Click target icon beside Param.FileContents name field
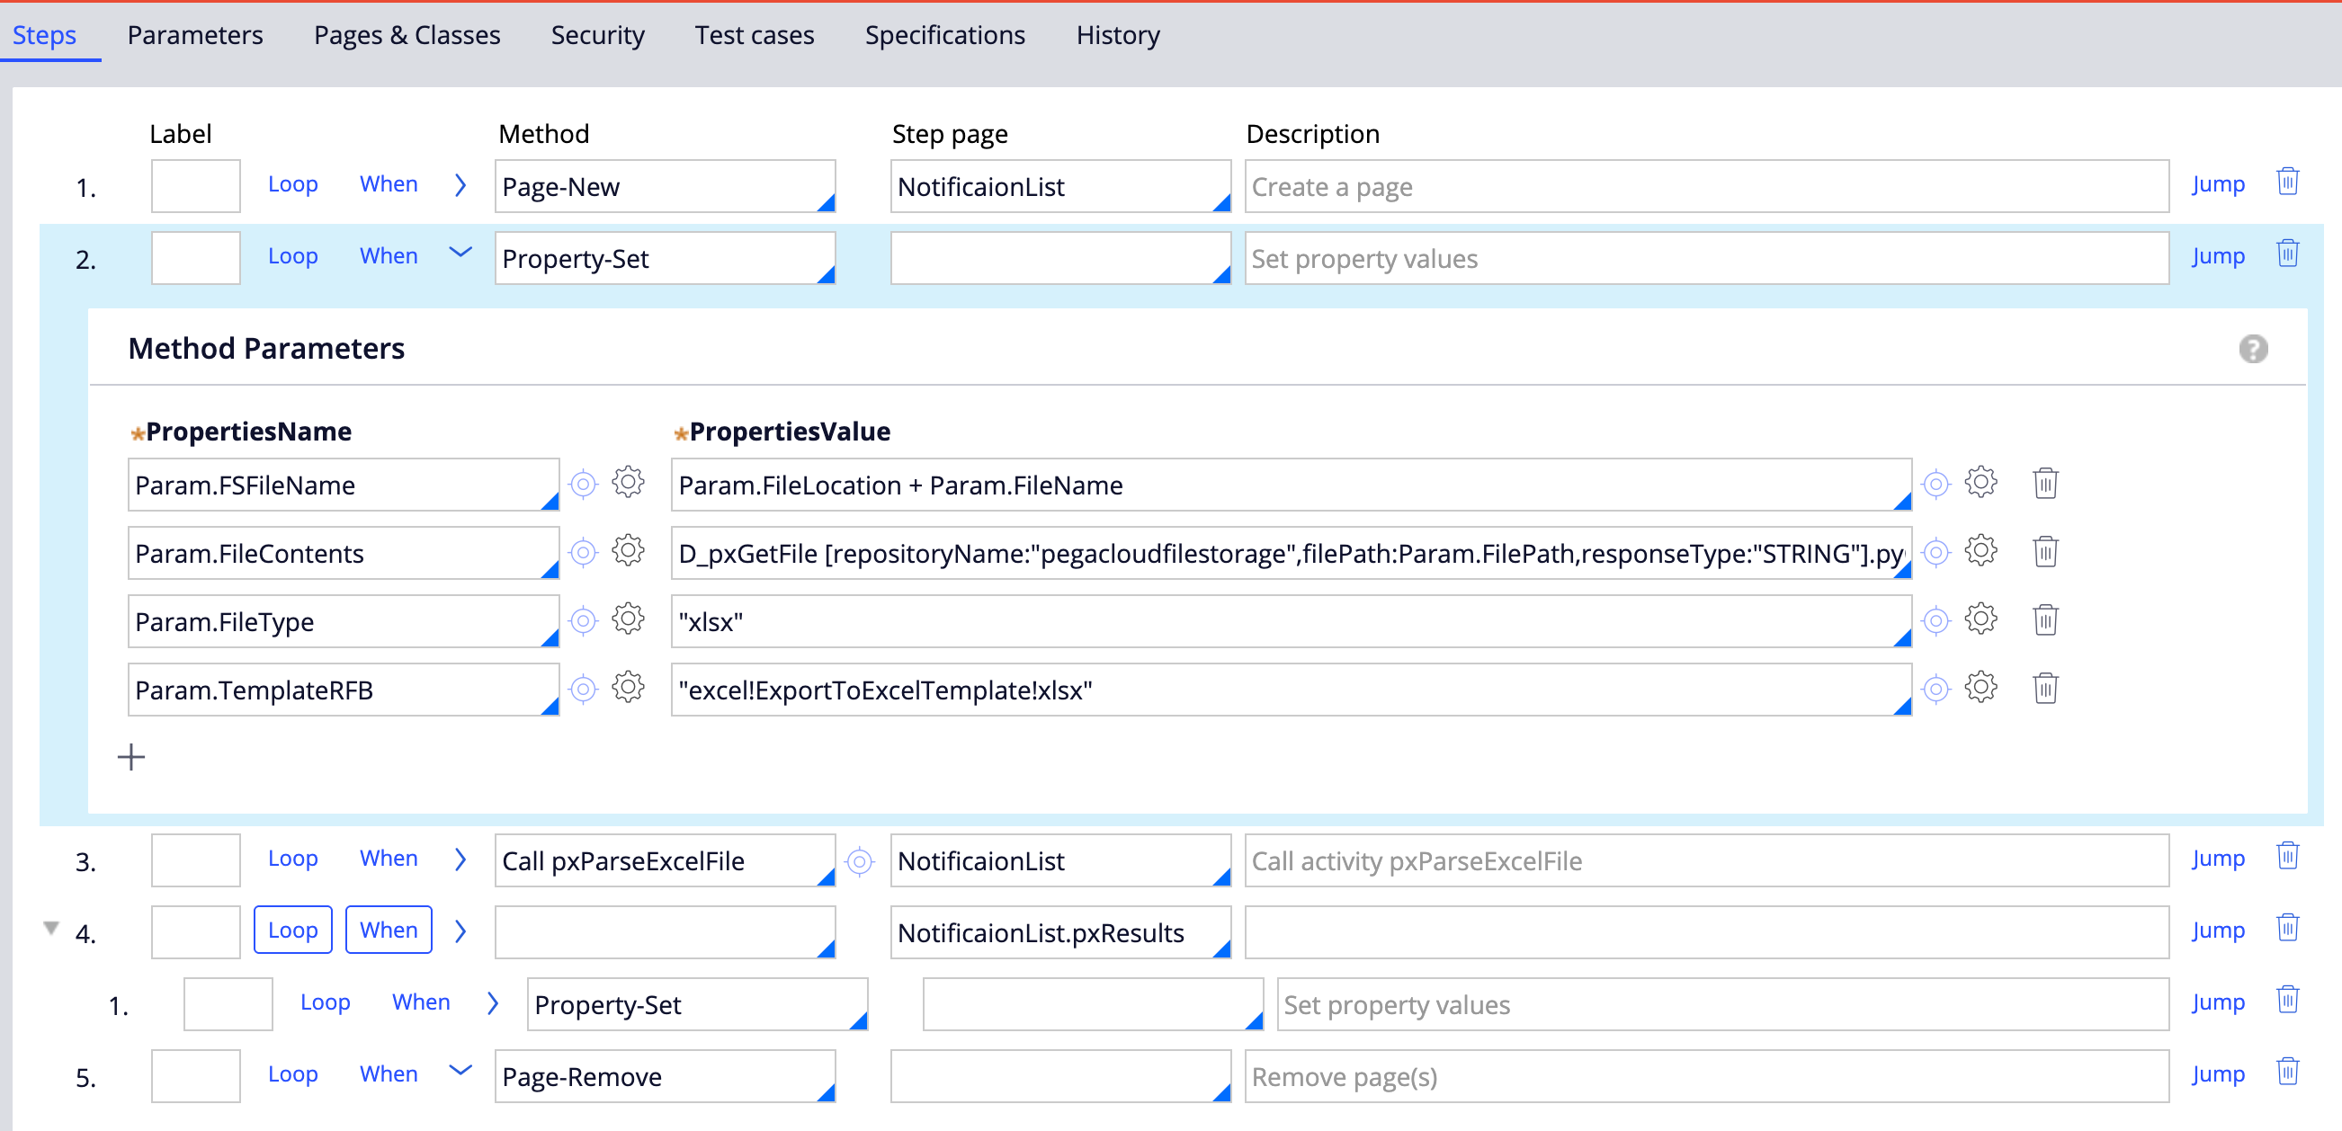2342x1131 pixels. click(583, 552)
